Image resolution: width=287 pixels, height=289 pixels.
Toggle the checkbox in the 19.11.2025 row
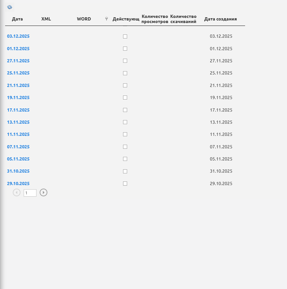coord(125,98)
